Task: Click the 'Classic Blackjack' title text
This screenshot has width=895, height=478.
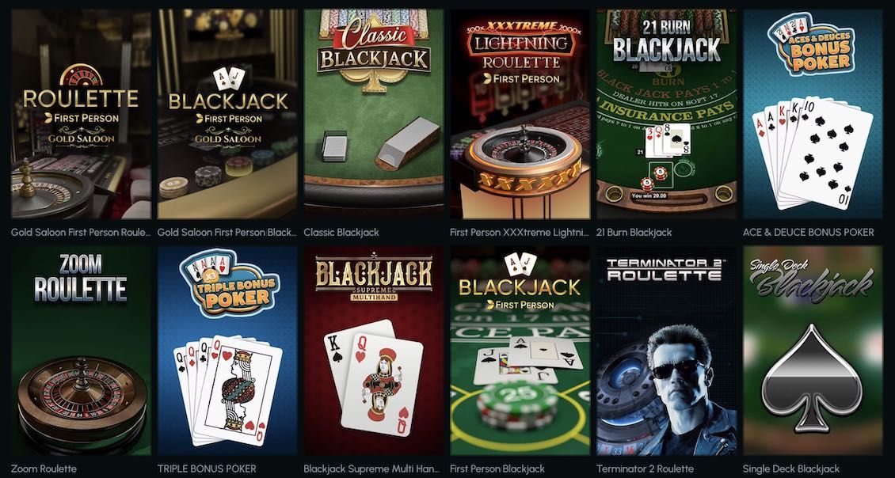Action: (341, 232)
